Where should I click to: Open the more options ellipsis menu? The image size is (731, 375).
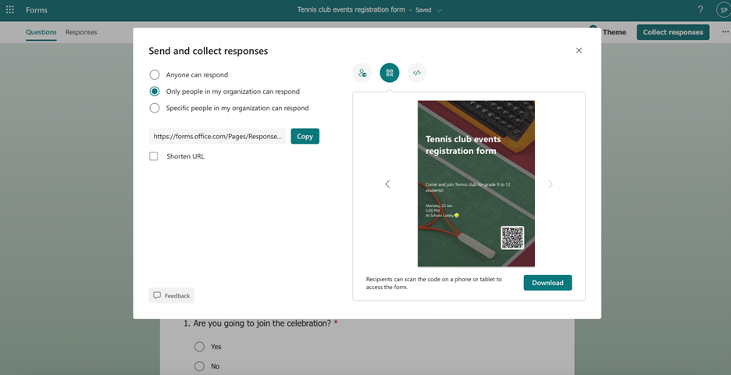[x=726, y=32]
